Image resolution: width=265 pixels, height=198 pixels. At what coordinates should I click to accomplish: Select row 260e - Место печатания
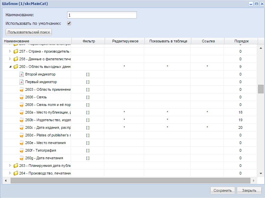pyautogui.click(x=130, y=143)
